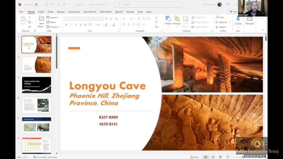Open the Select dropdown
Image resolution: width=283 pixels, height=159 pixels.
(221, 27)
